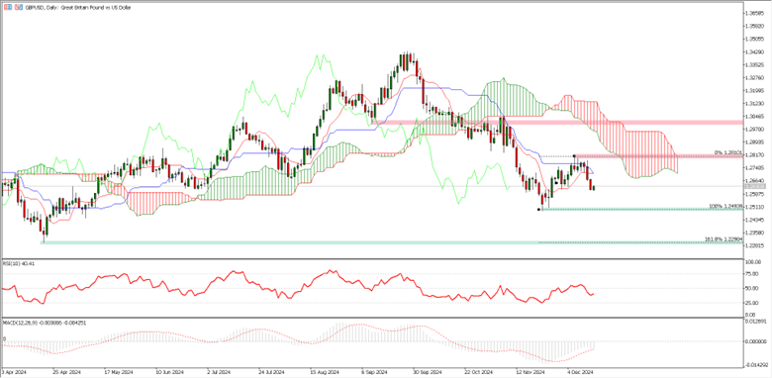Click the 12 Nov 2024 date label
The image size is (772, 378).
point(530,372)
